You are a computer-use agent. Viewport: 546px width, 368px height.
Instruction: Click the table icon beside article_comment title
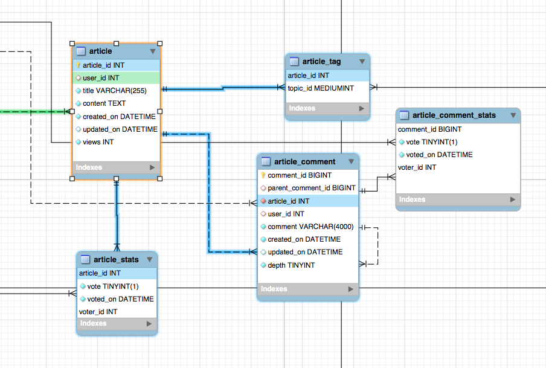pyautogui.click(x=266, y=161)
